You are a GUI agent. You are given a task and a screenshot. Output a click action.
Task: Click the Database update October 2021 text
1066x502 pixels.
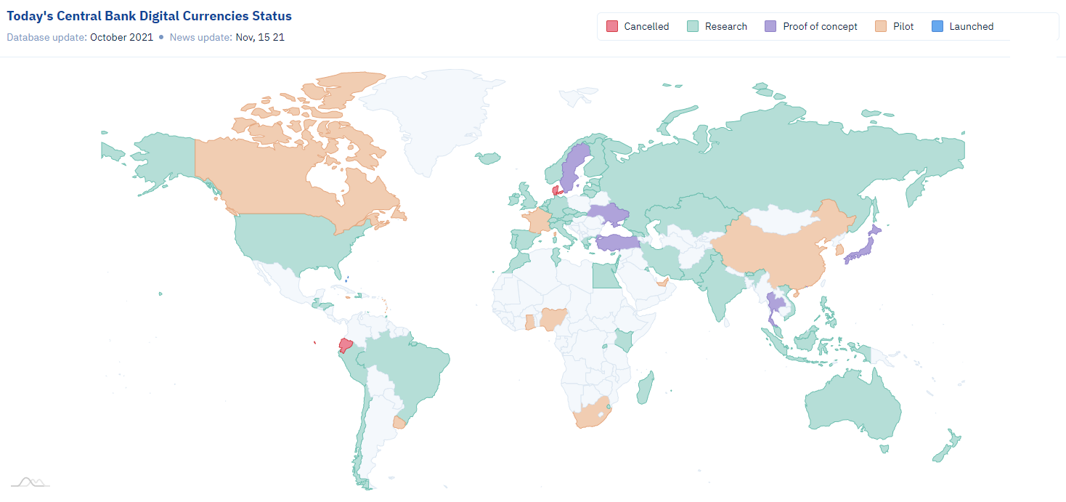80,36
